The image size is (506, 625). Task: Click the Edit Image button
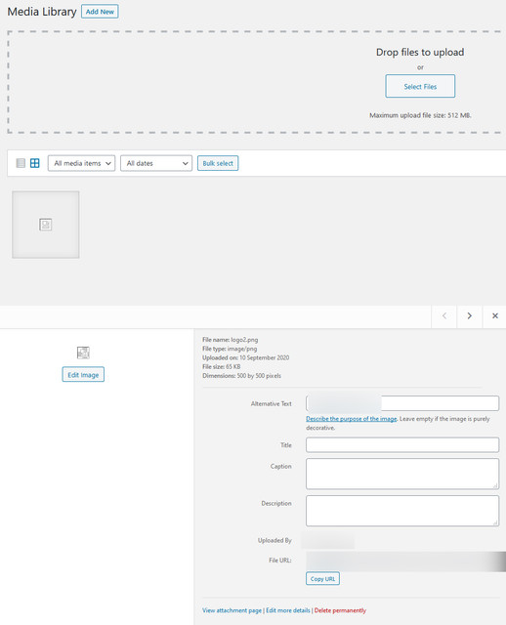(x=83, y=375)
